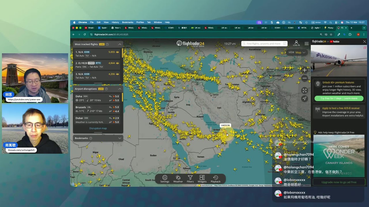Screen dimensions: 369x207
Task: Click the help icon beside Airport disruptions
Action: pos(106,89)
